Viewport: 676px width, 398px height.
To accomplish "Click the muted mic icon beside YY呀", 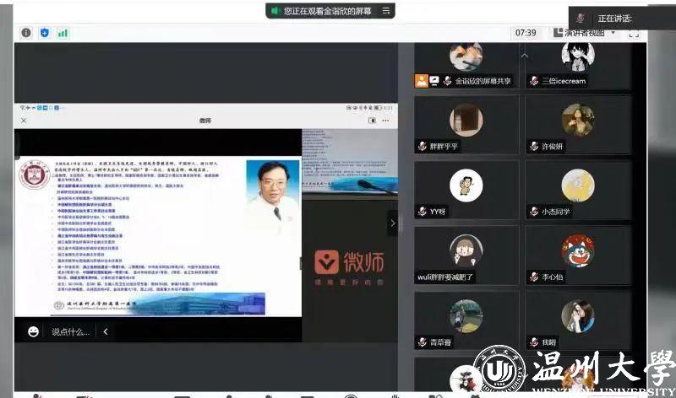I will pyautogui.click(x=422, y=211).
